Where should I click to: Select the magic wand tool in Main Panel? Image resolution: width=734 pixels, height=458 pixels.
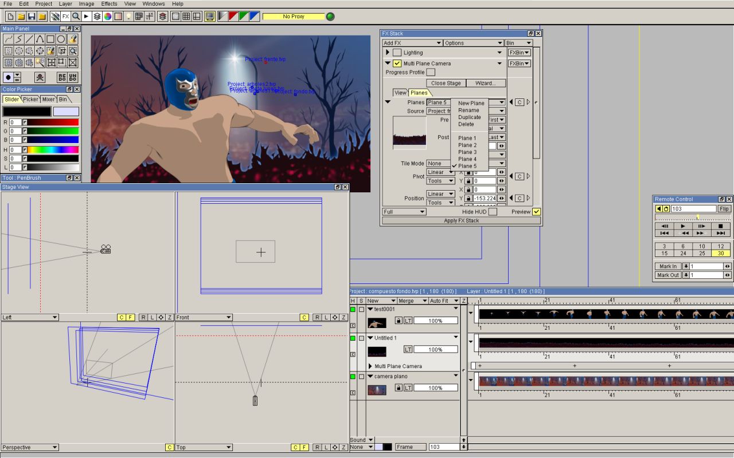coord(40,62)
